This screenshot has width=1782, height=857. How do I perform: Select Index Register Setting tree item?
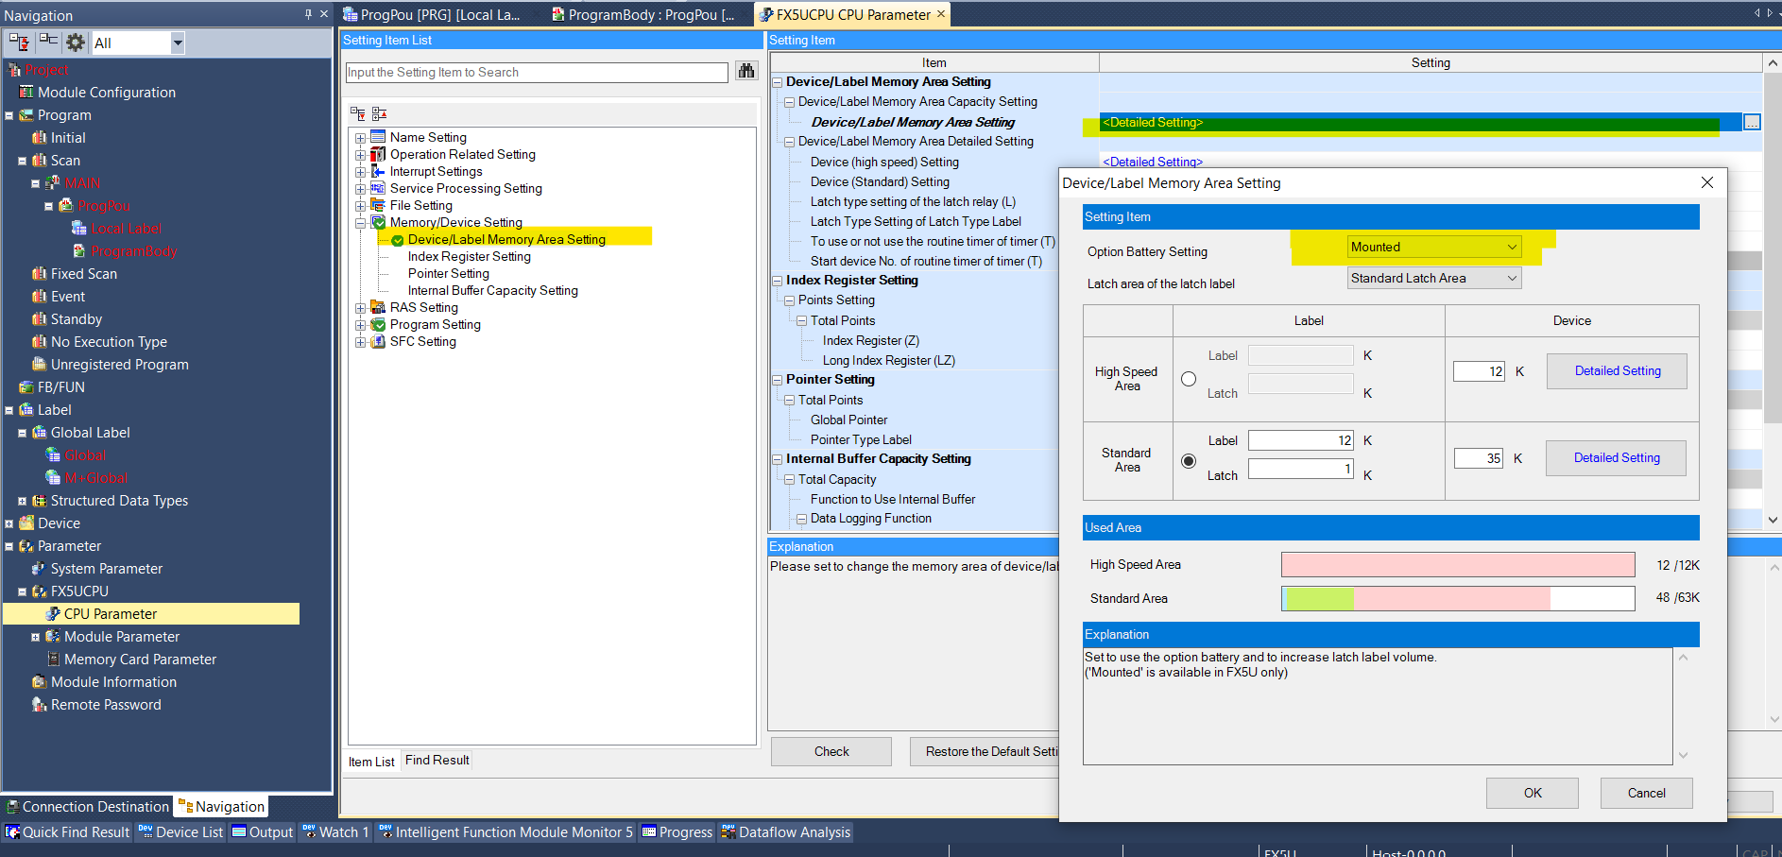coord(469,257)
